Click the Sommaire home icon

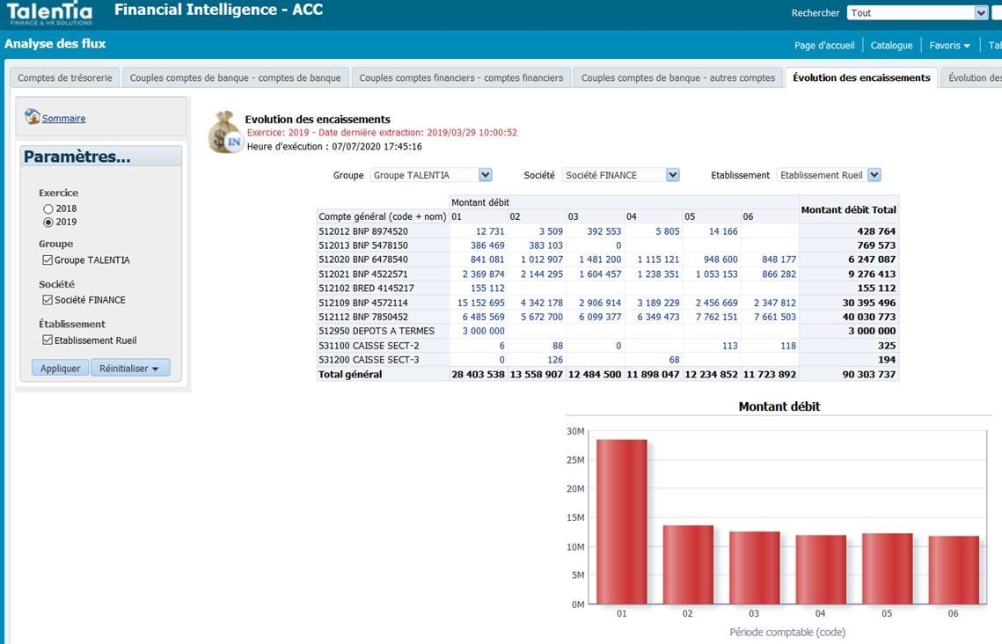point(32,117)
